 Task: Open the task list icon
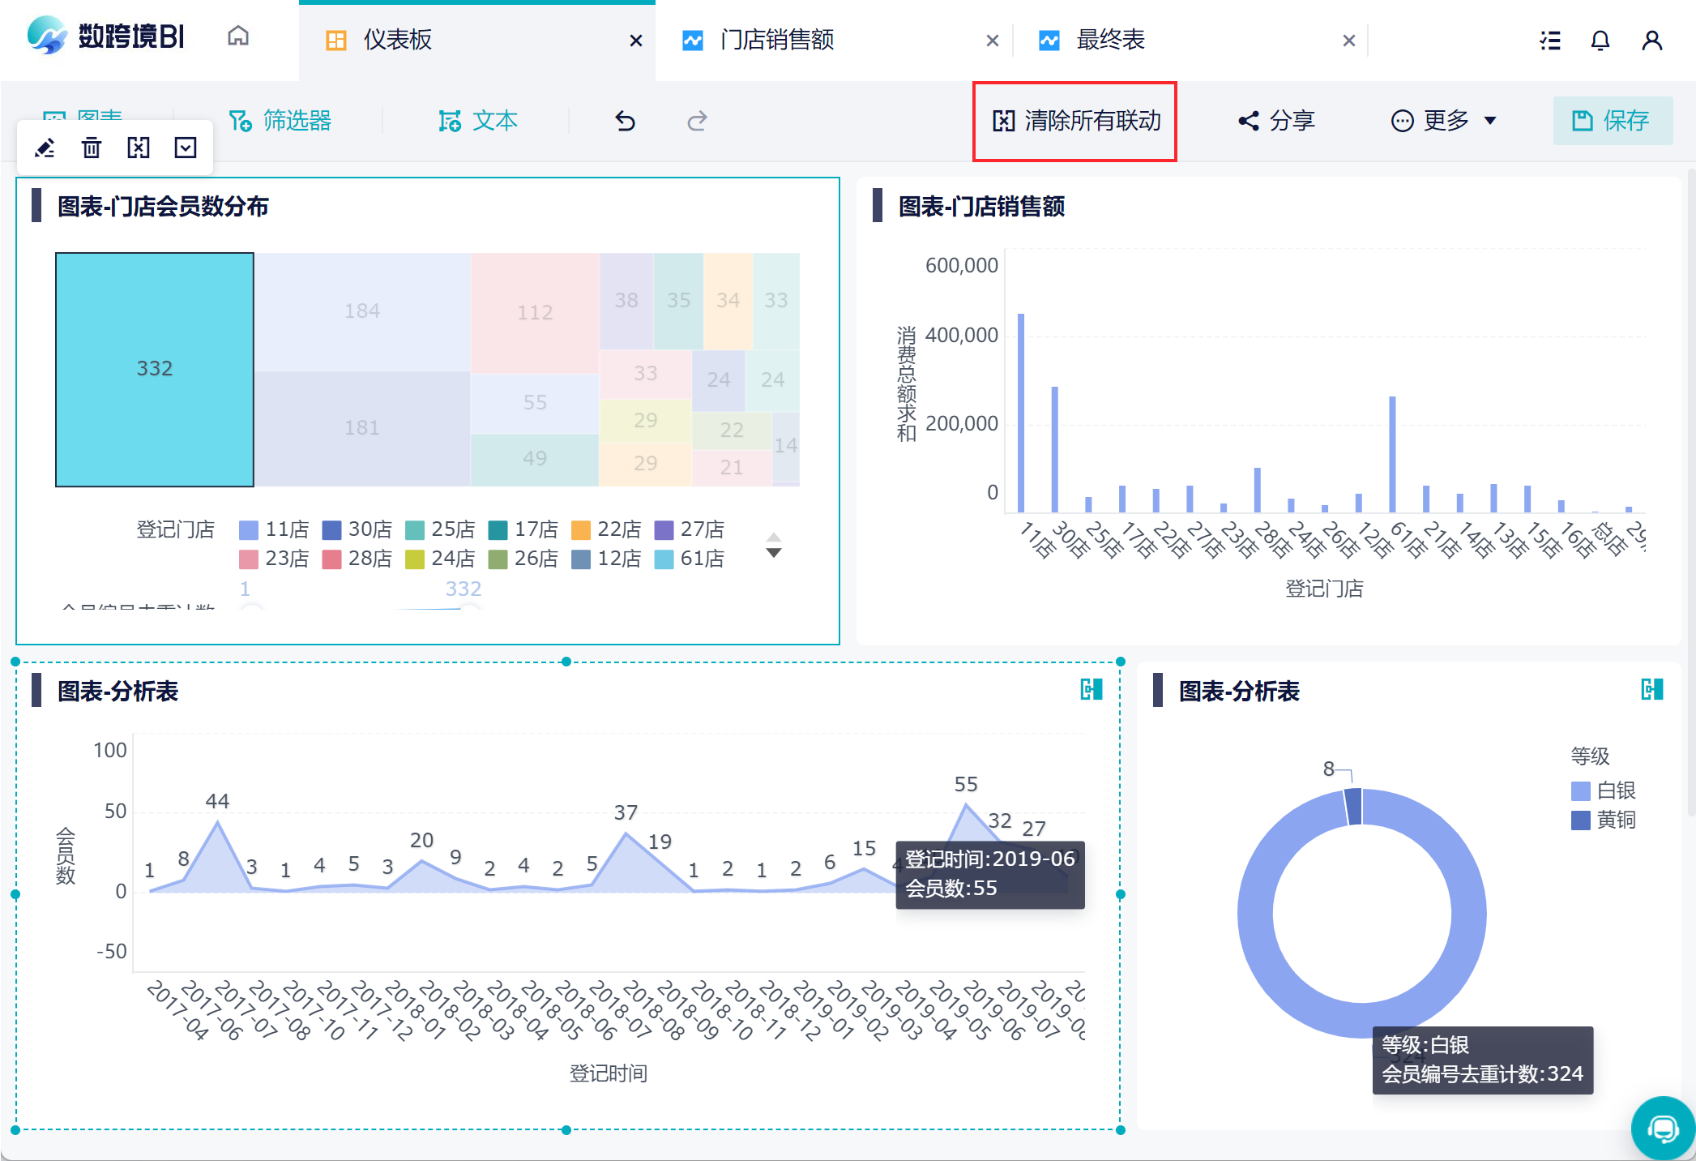click(x=1550, y=41)
